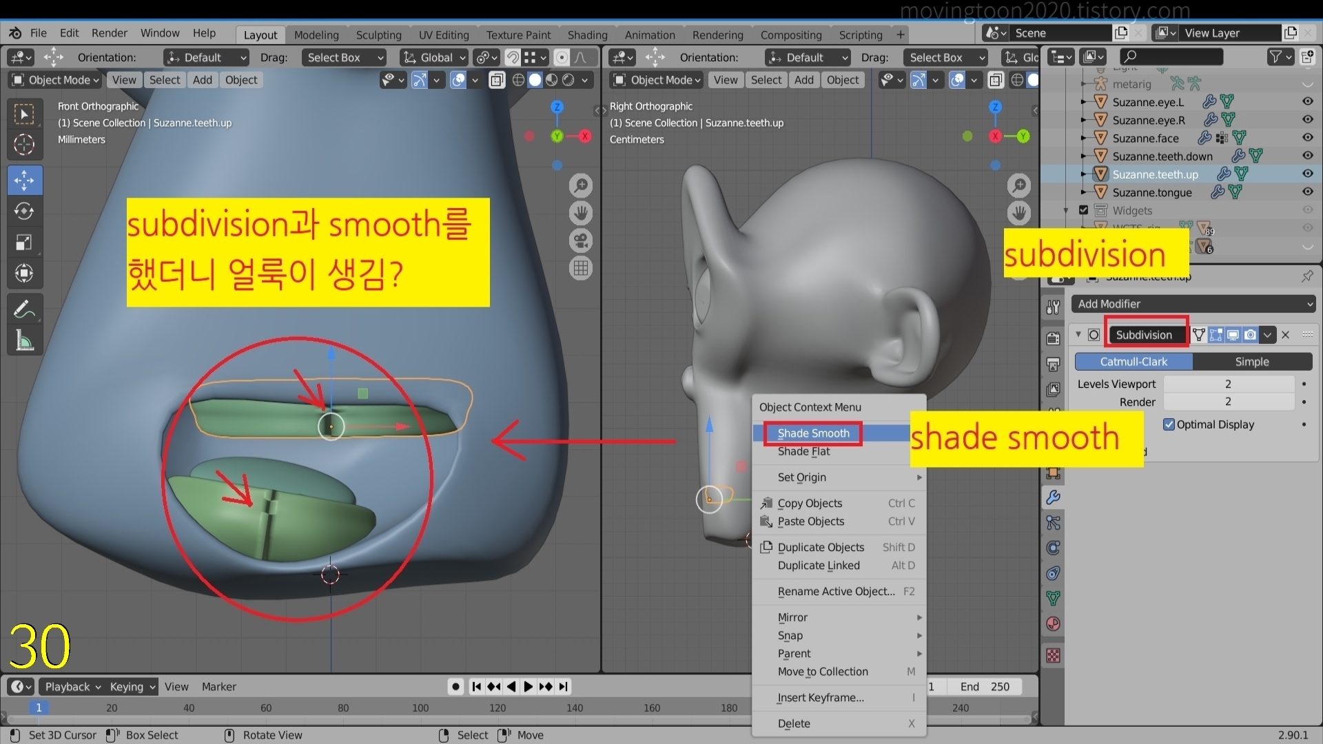1323x744 pixels.
Task: Open Keying dropdown in timeline
Action: (x=132, y=686)
